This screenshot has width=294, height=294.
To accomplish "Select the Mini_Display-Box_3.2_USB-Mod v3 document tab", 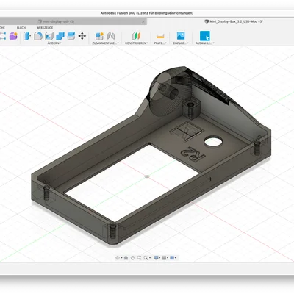I will pyautogui.click(x=234, y=21).
